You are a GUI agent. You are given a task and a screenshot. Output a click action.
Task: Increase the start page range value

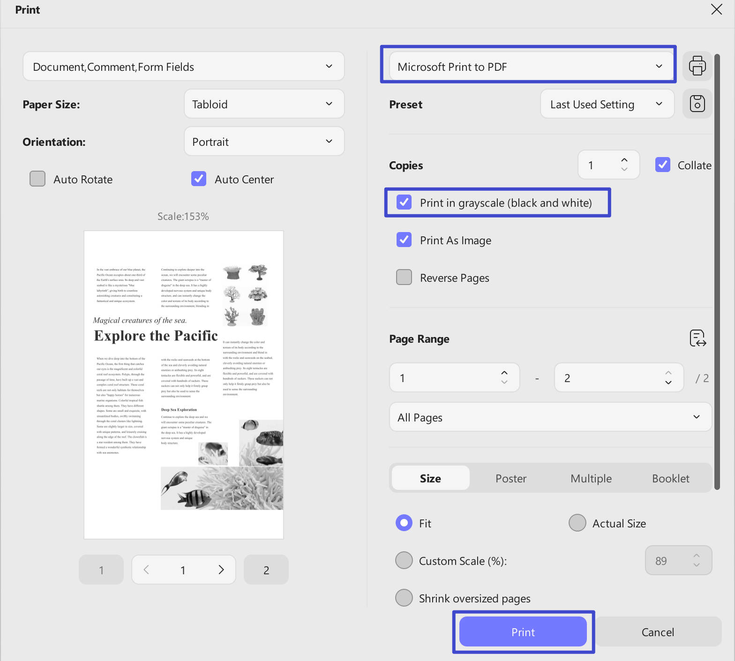tap(504, 373)
